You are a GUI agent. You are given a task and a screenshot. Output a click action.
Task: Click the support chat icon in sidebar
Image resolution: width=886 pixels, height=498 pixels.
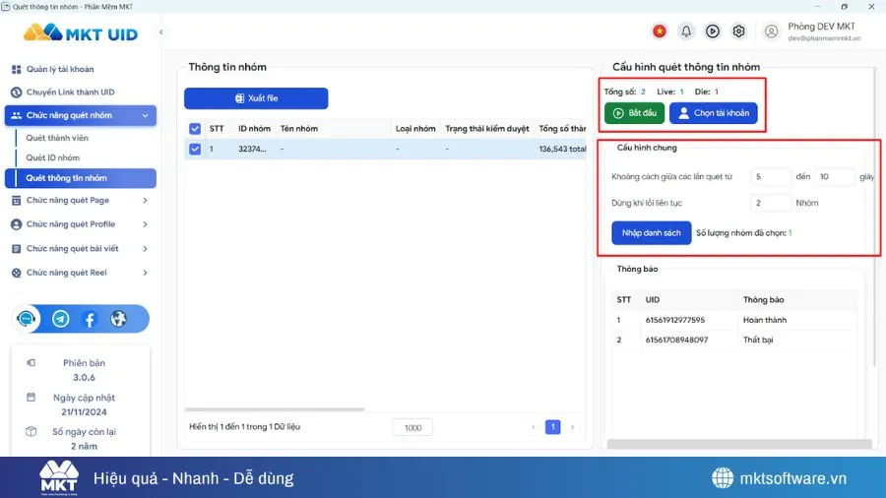click(26, 319)
